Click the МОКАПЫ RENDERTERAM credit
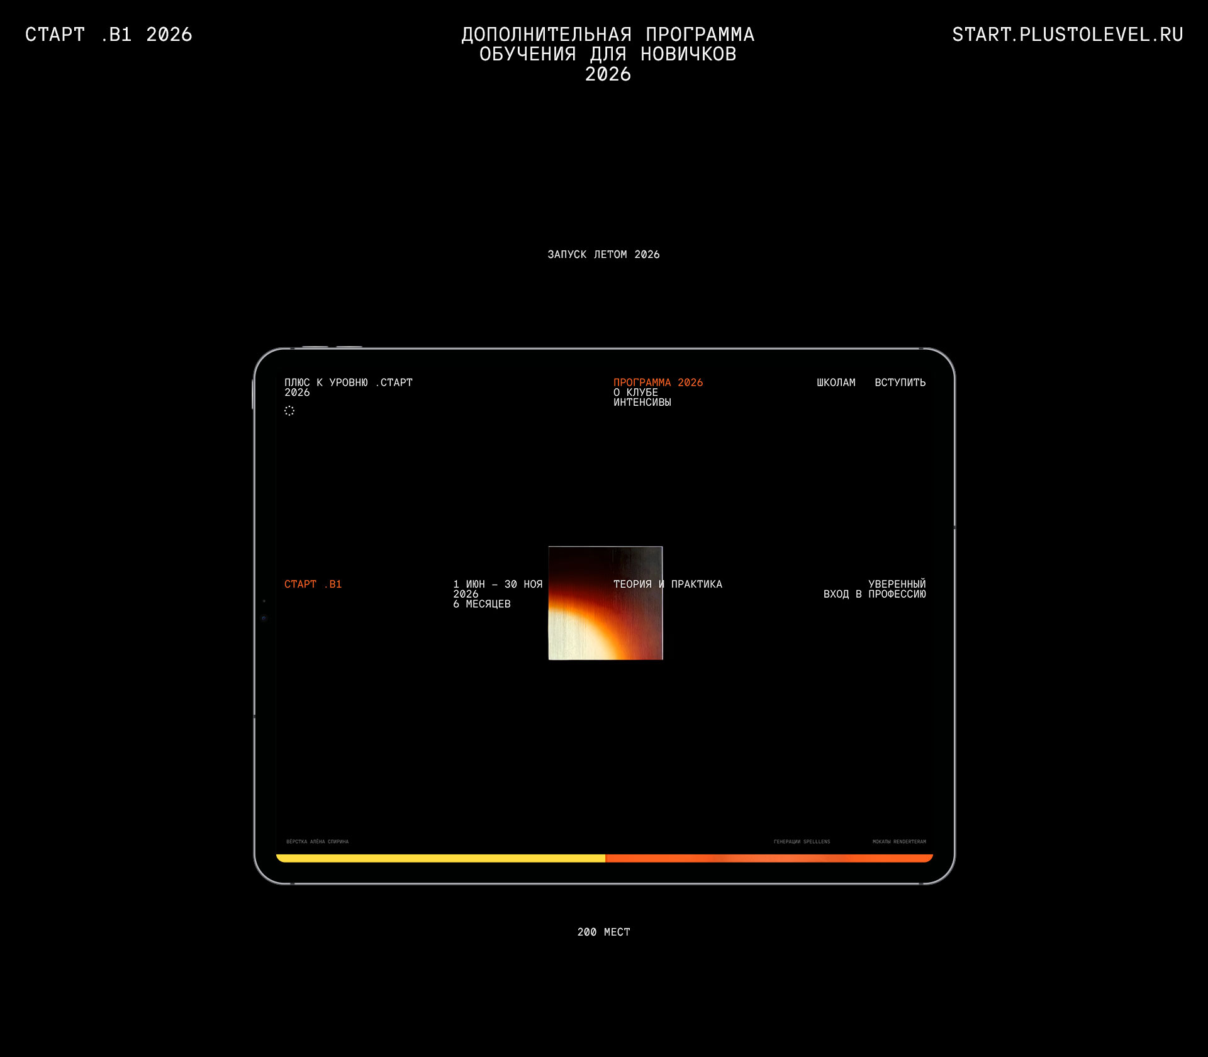This screenshot has width=1208, height=1057. 898,842
